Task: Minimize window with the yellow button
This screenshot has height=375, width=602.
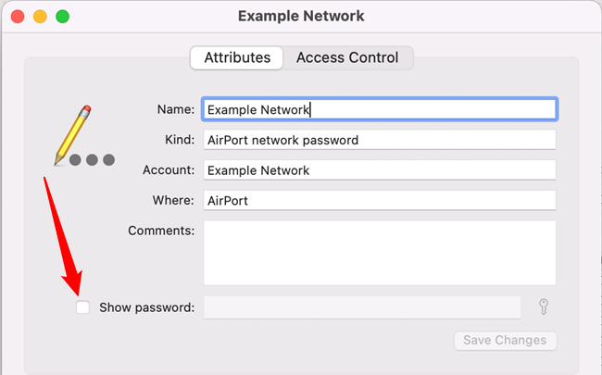Action: (40, 17)
